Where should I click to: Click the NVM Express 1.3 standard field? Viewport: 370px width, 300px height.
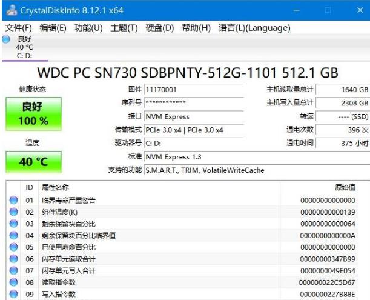click(x=257, y=157)
